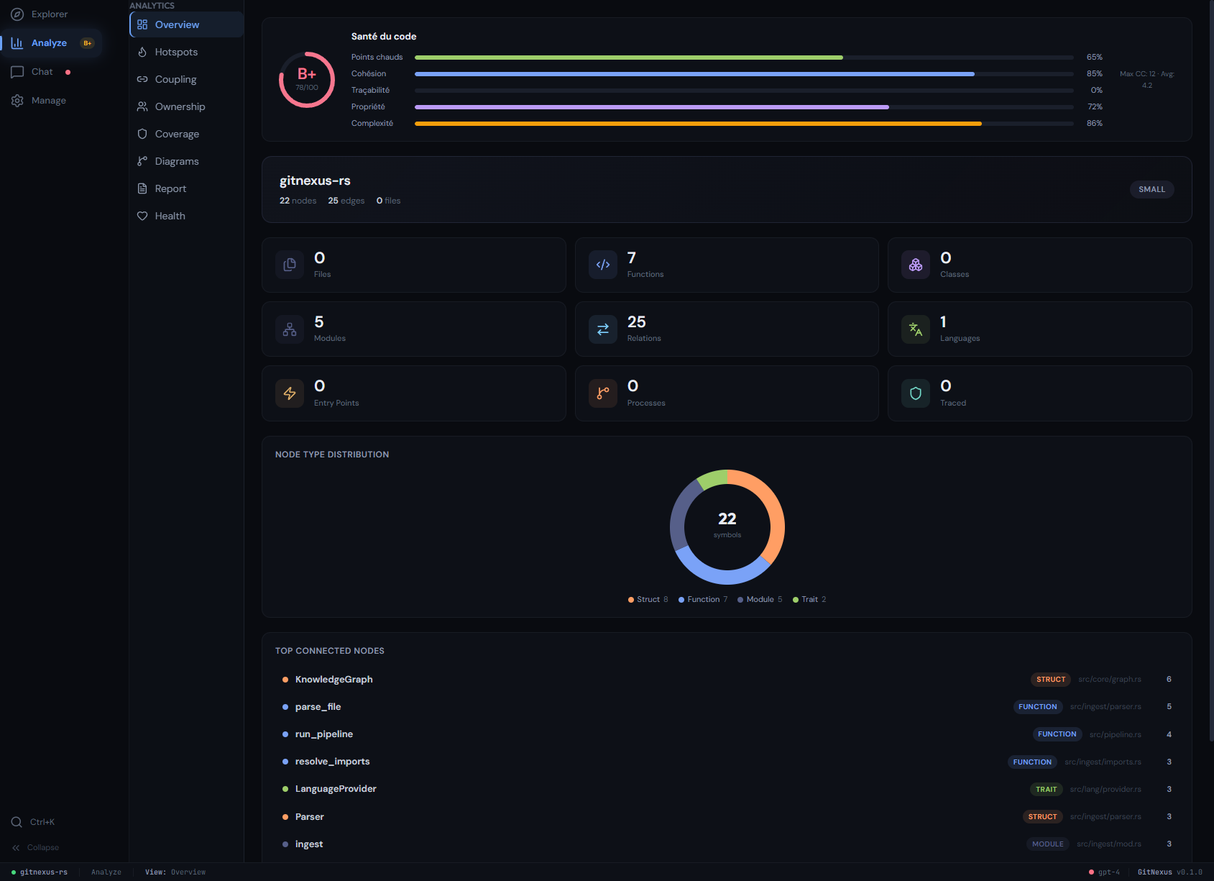Click the Trait legend swatch

point(796,600)
